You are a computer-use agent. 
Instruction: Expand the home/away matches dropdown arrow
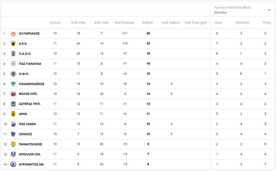pyautogui.click(x=269, y=10)
